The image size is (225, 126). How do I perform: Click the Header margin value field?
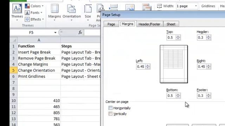(x=201, y=37)
